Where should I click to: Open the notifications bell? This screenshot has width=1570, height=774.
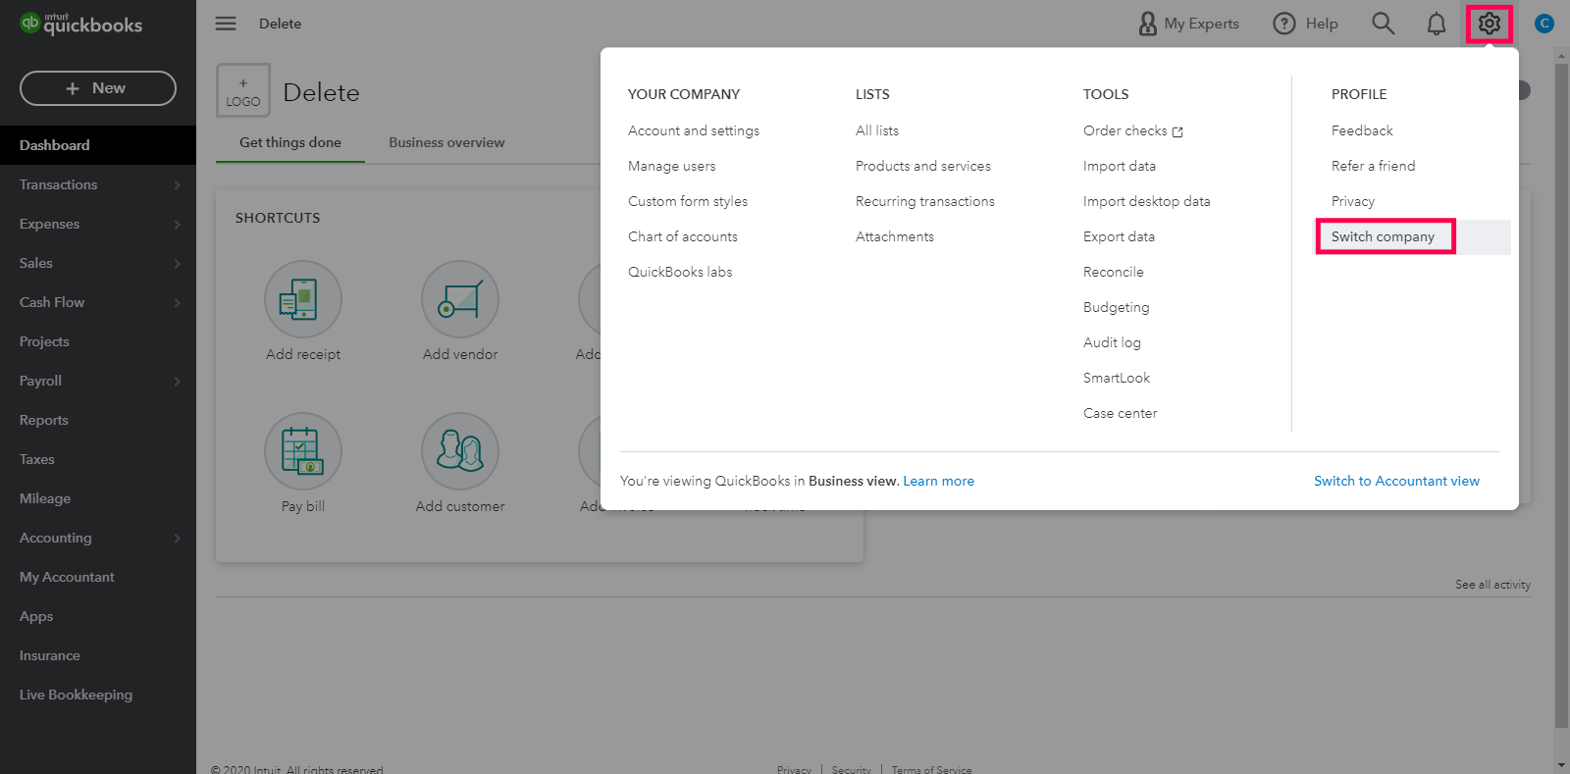(1436, 24)
